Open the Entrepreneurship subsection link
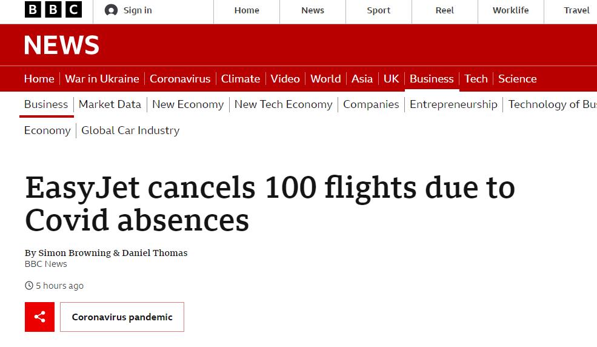 point(453,104)
